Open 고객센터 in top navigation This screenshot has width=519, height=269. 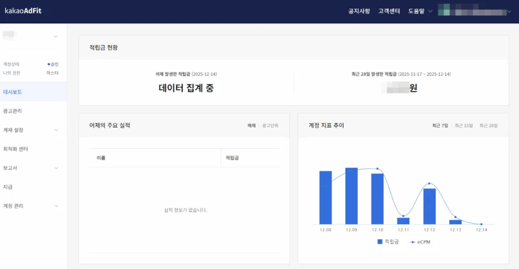[389, 11]
